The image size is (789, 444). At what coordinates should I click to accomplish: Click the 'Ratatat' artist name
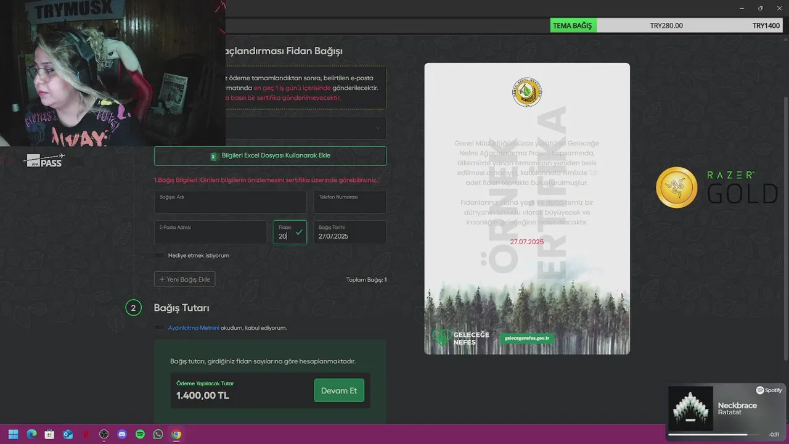click(x=730, y=413)
